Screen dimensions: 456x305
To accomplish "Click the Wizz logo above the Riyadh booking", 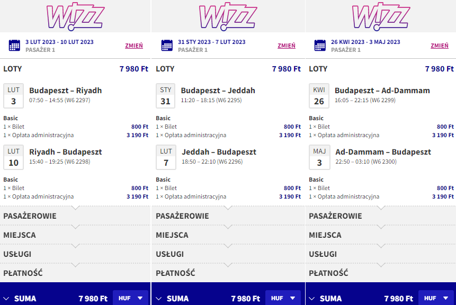I will pyautogui.click(x=75, y=16).
